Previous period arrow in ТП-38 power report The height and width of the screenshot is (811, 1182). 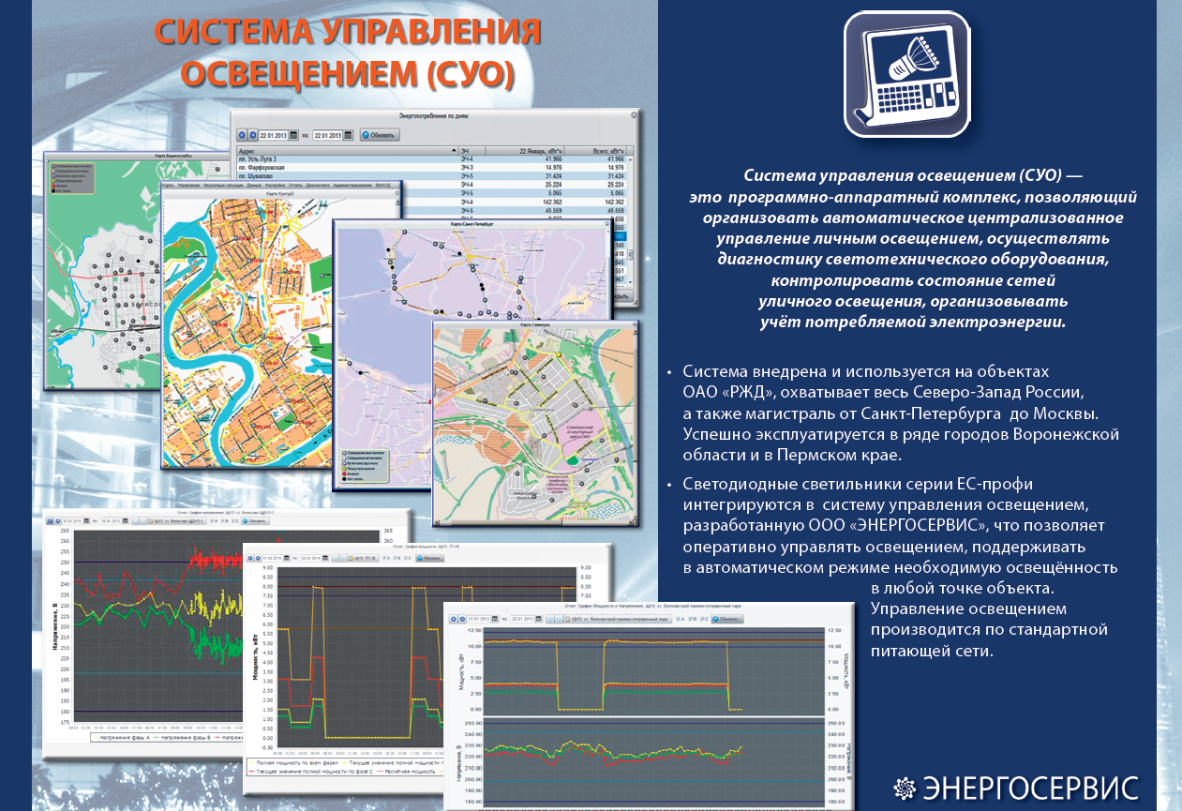250,558
